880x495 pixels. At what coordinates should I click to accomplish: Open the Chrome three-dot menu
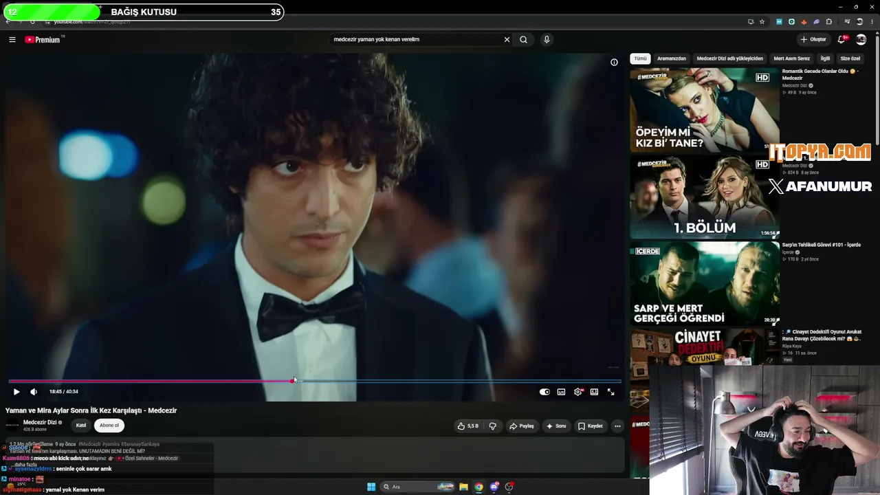[872, 22]
